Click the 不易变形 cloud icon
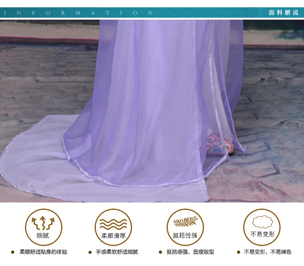Image resolution: width=304 pixels, height=266 pixels. point(262,227)
